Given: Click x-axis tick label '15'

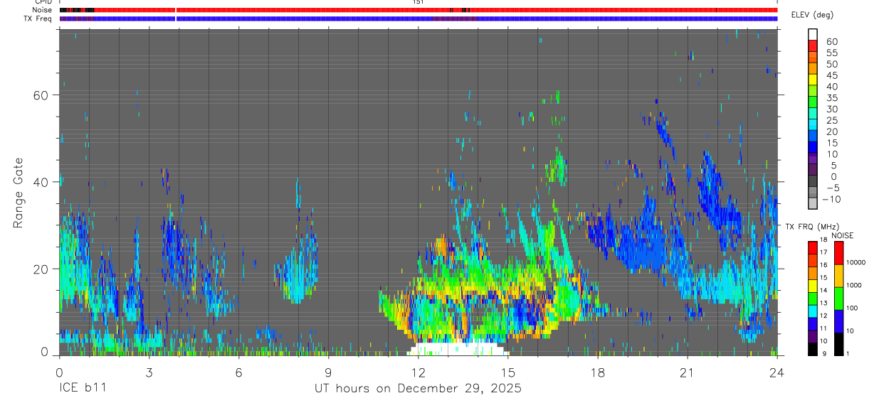Looking at the screenshot, I should click(507, 372).
